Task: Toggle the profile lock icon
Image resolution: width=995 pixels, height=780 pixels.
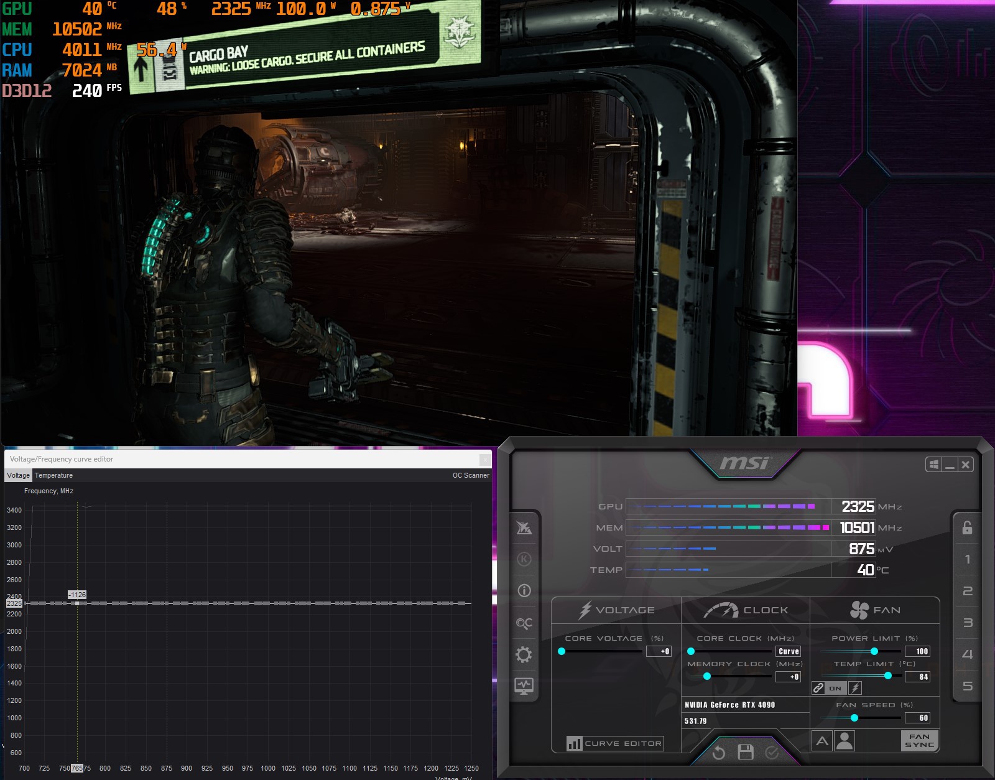Action: tap(967, 527)
